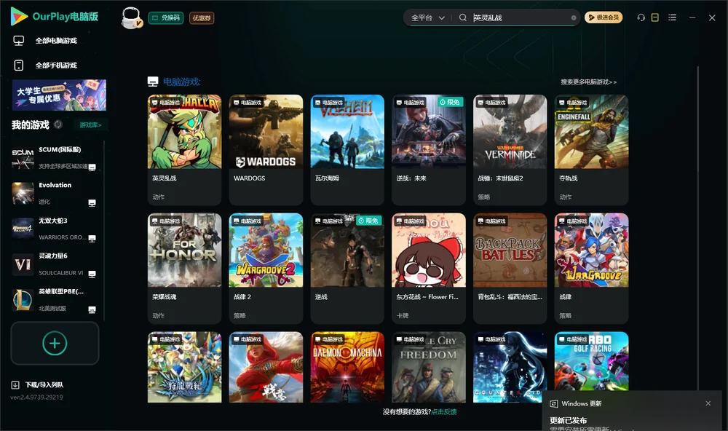Click the OurPlay logo icon
Viewport: 728px width, 431px height.
click(19, 16)
